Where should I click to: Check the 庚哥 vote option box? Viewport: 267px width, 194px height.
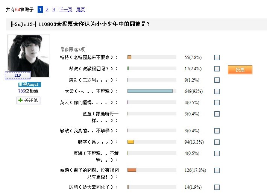coord(217,80)
